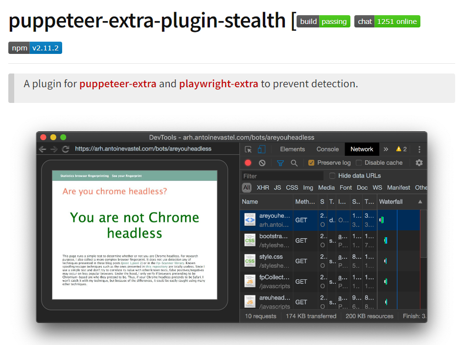Filter requests by JS
Image resolution: width=462 pixels, height=345 pixels.
point(277,188)
